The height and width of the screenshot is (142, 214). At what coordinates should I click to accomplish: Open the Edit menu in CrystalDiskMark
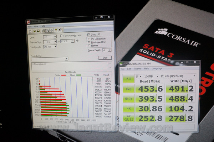coord(129,69)
